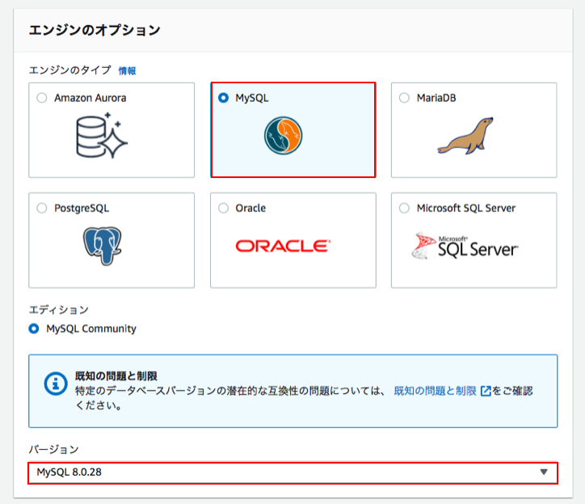Click the MySQL dolphin logo icon

click(x=283, y=136)
